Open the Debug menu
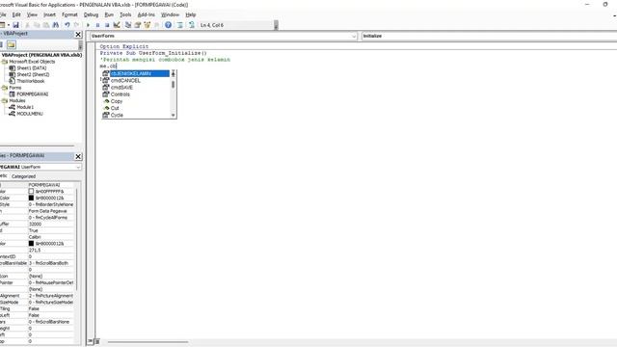The width and height of the screenshot is (617, 347). point(91,14)
